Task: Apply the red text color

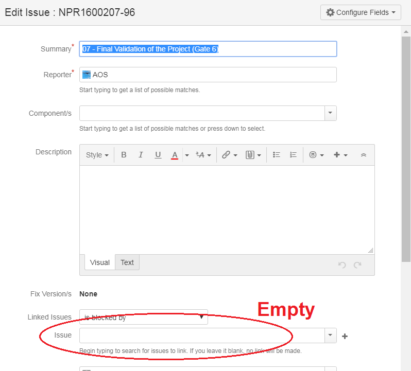Action: [175, 155]
